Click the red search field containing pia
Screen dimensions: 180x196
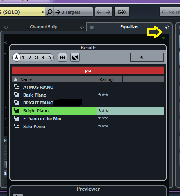click(88, 70)
